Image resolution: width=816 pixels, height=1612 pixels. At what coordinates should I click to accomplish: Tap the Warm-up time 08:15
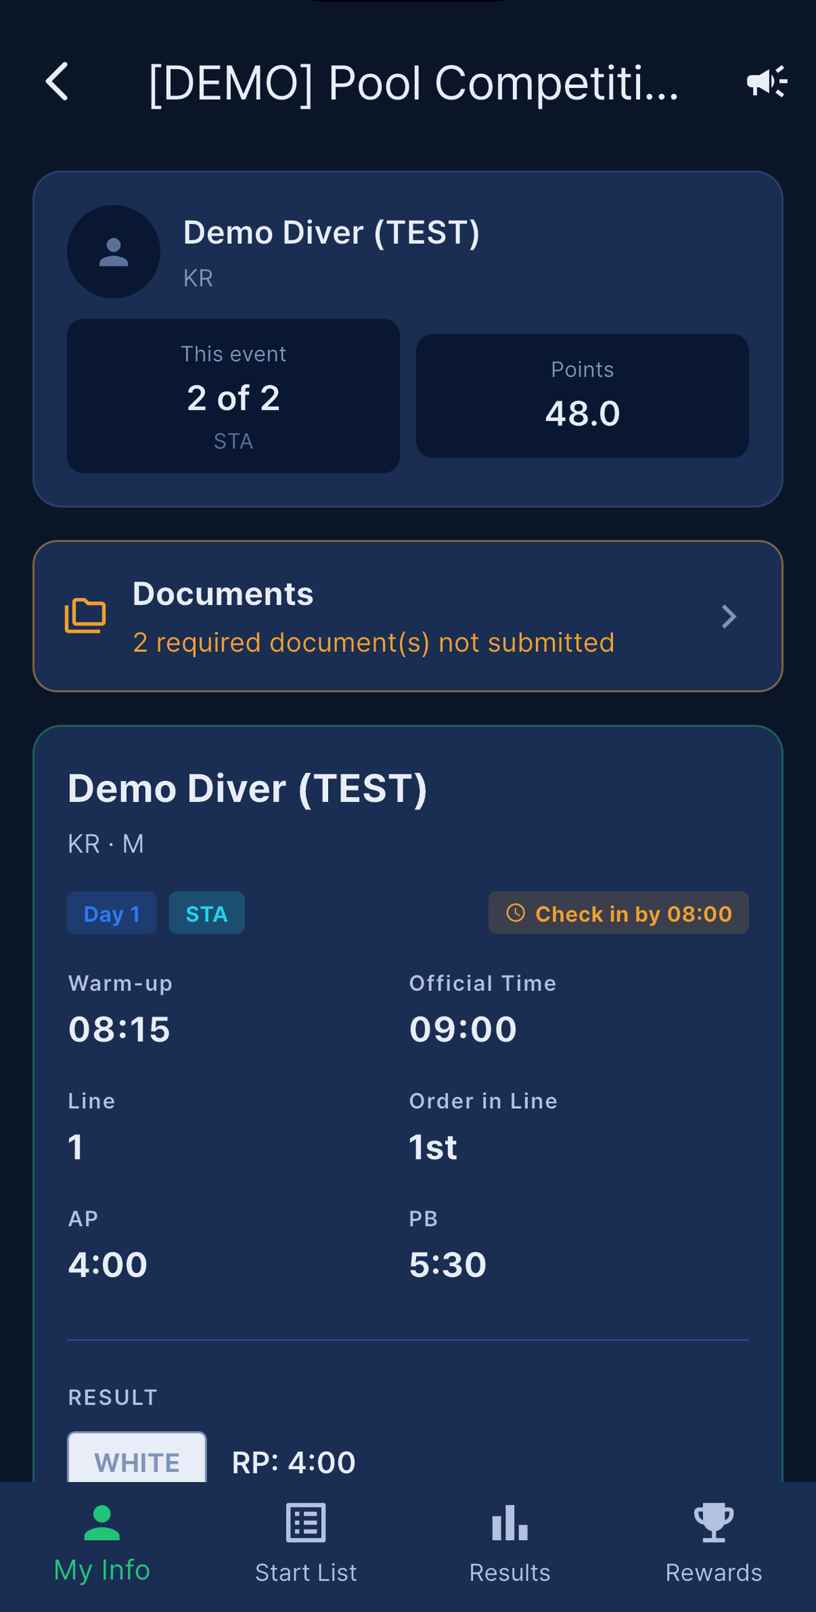click(x=119, y=1029)
